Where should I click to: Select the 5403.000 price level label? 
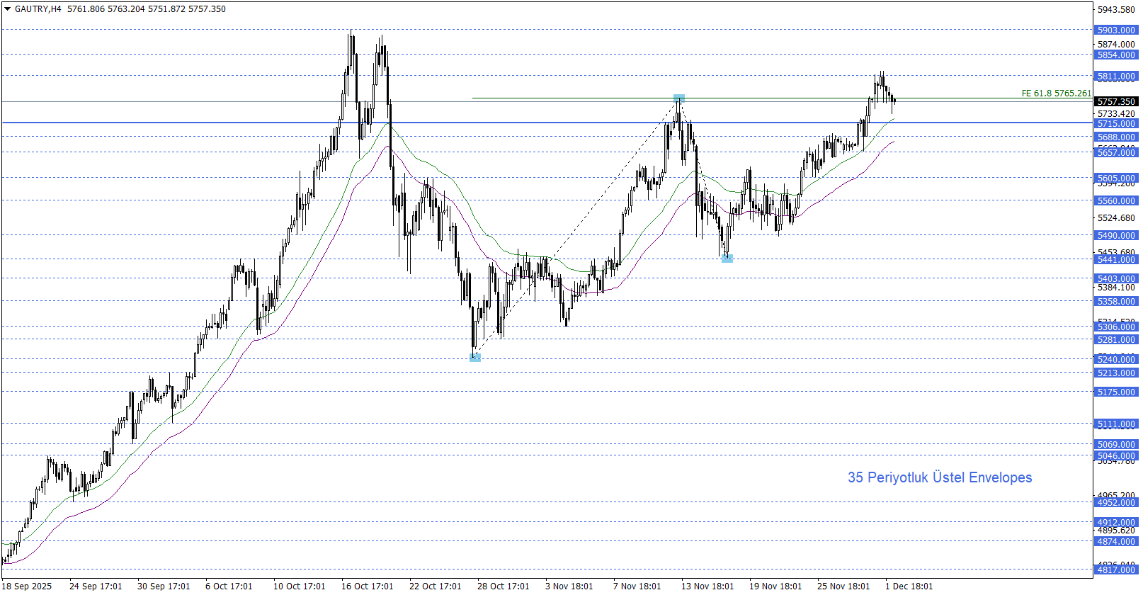point(1116,279)
